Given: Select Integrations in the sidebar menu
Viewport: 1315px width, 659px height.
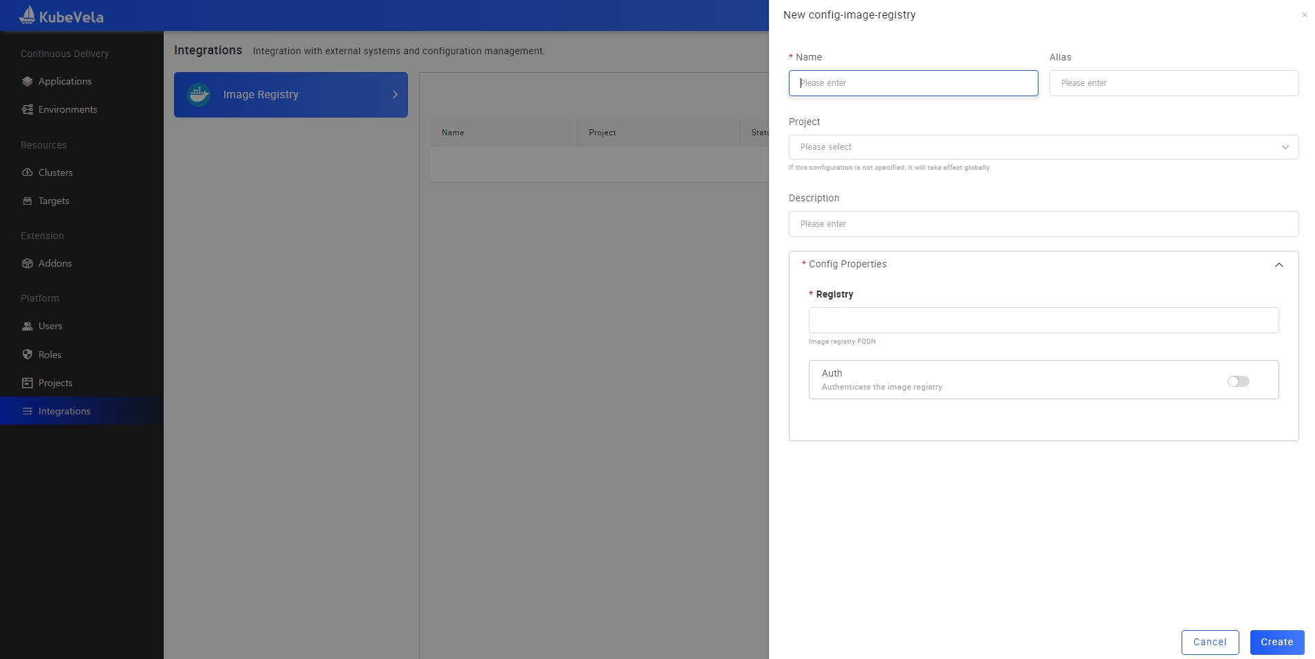Looking at the screenshot, I should (x=64, y=411).
